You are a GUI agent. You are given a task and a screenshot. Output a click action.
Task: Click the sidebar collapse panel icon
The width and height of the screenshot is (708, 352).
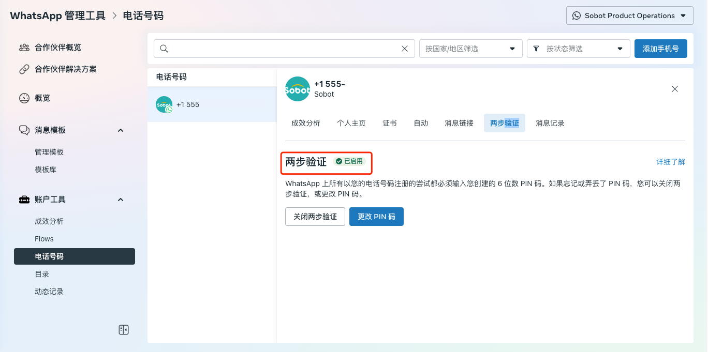[124, 330]
